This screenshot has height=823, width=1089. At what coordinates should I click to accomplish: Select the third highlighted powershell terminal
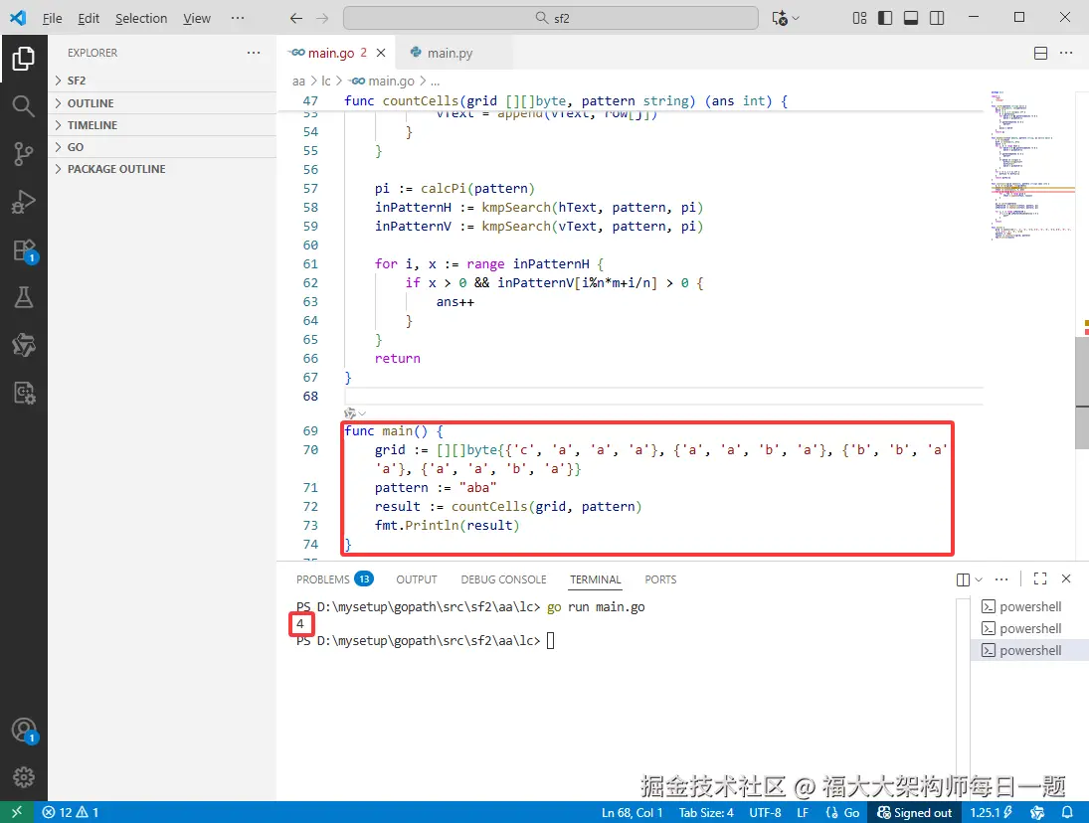click(x=1029, y=650)
